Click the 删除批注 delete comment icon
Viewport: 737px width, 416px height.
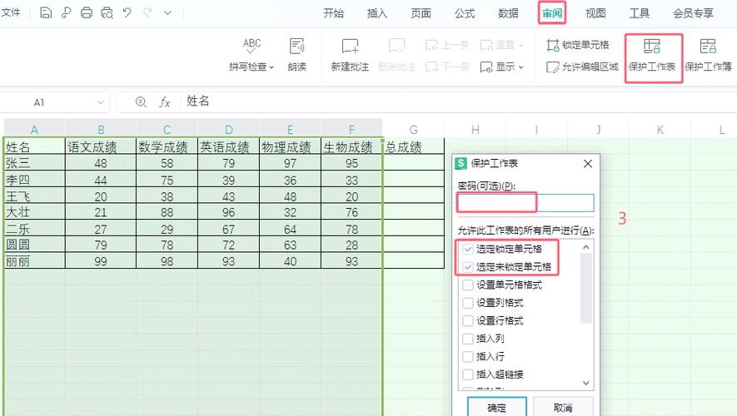click(396, 46)
